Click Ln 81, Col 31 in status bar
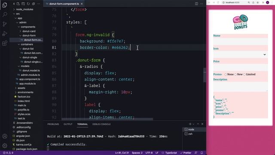Image resolution: width=275 pixels, height=155 pixels. (x=122, y=153)
